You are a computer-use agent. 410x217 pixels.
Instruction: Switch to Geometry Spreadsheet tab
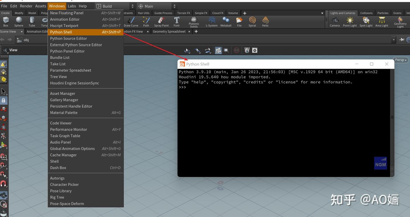169,32
